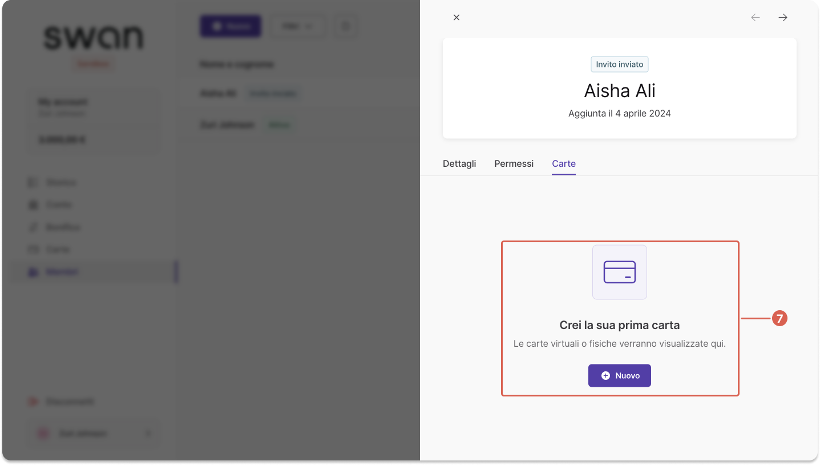The image size is (820, 465).
Task: Select the Carte tab
Action: click(x=564, y=164)
